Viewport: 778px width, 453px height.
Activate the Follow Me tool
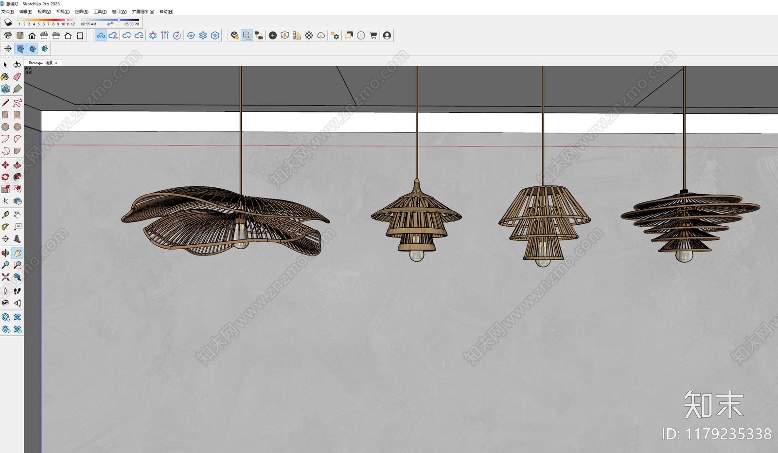17,177
